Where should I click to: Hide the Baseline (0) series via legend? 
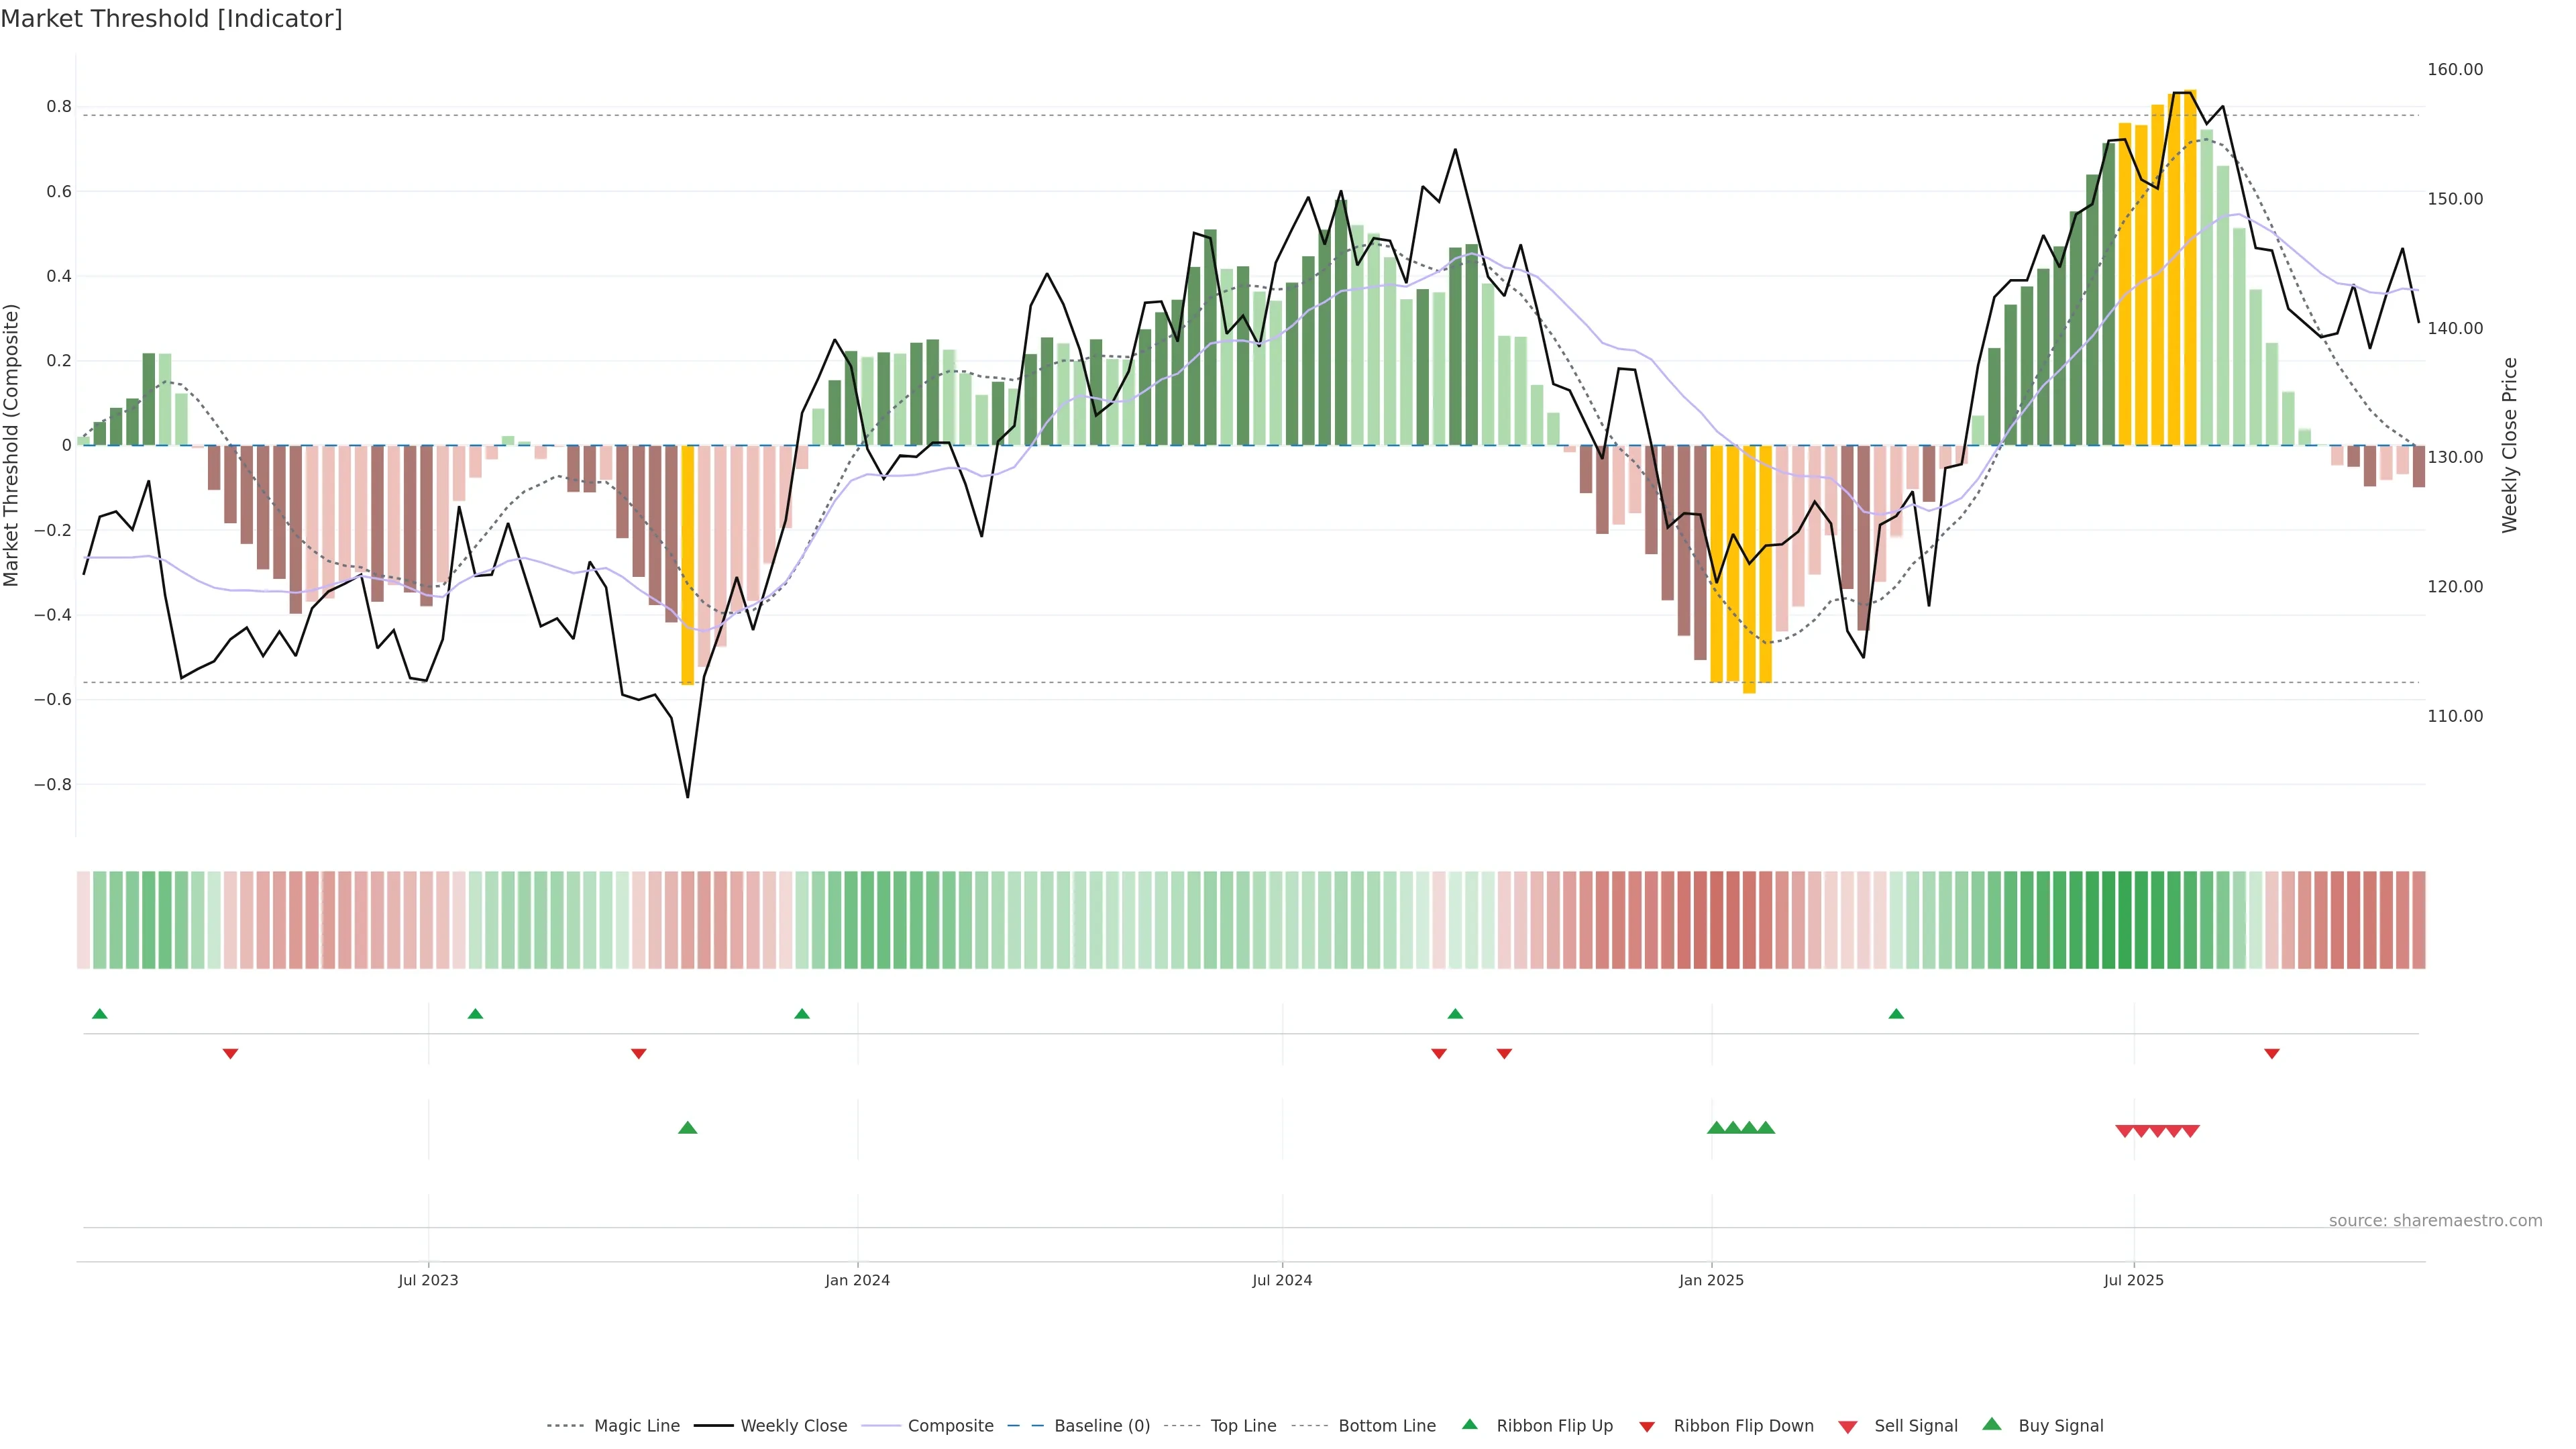point(1101,1426)
